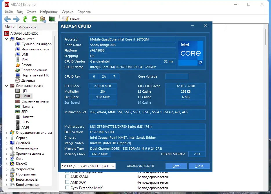This screenshot has height=194, width=271.
Task: Click the Back arrow toolbar icon
Action: coord(7,19)
